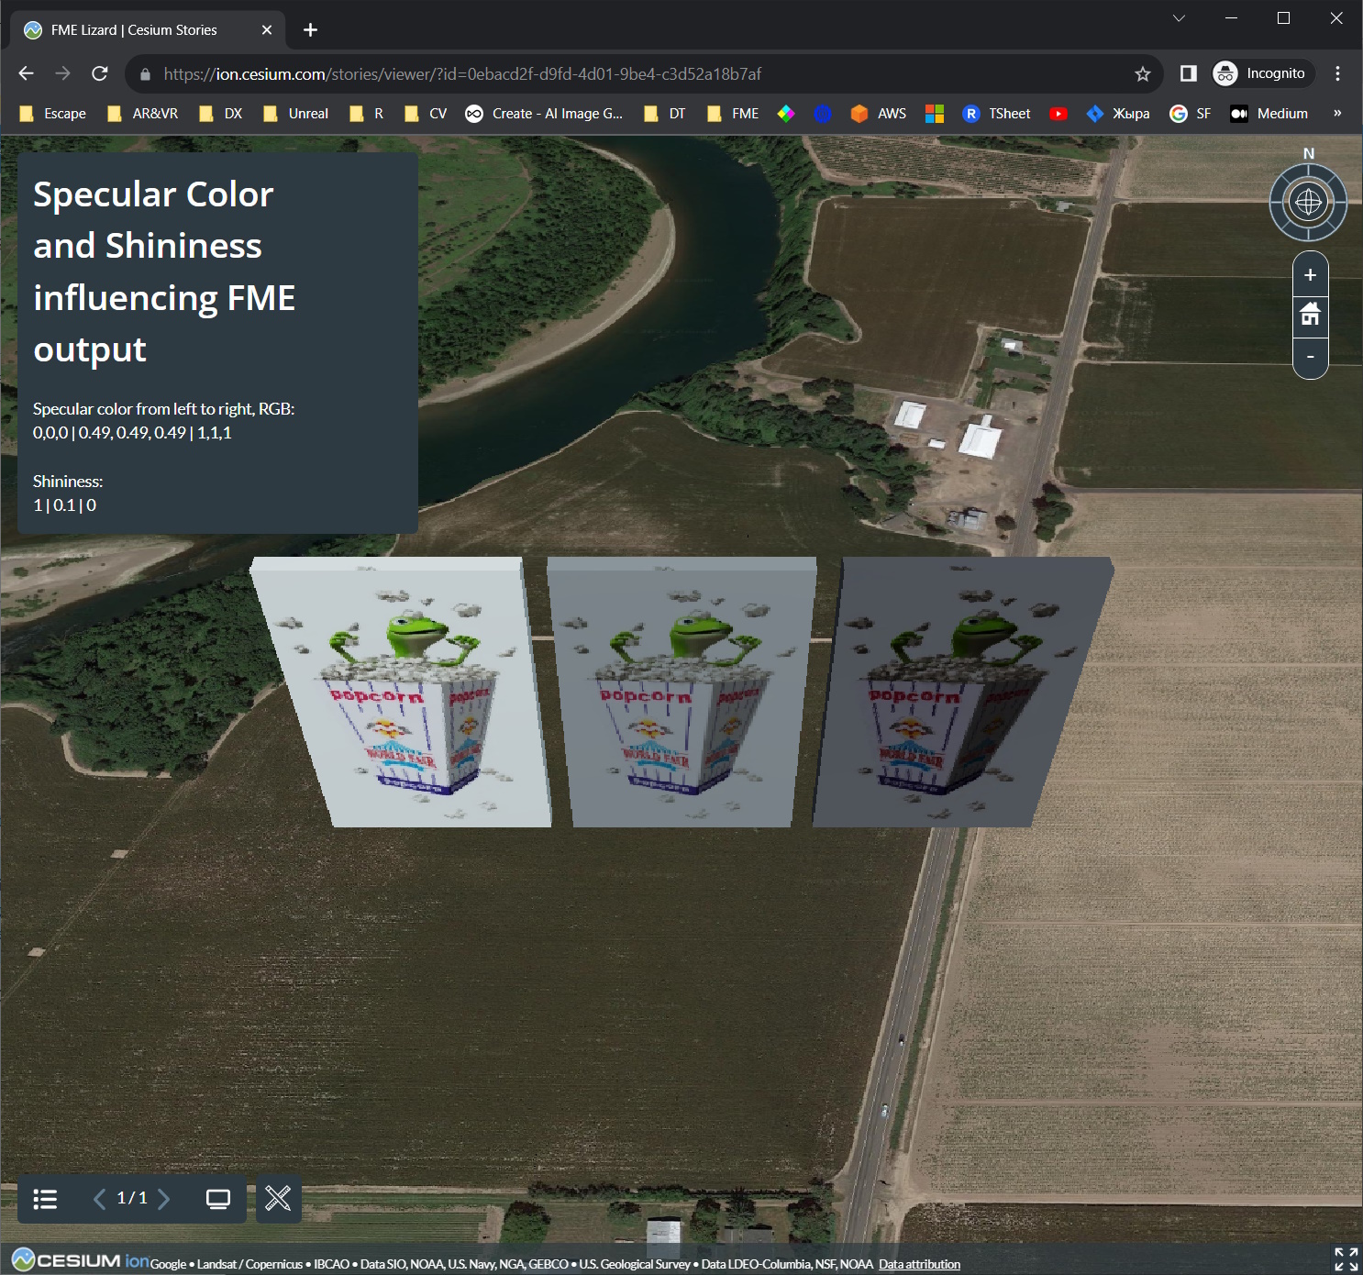Open the colorful diamond bookmark icon

(786, 114)
